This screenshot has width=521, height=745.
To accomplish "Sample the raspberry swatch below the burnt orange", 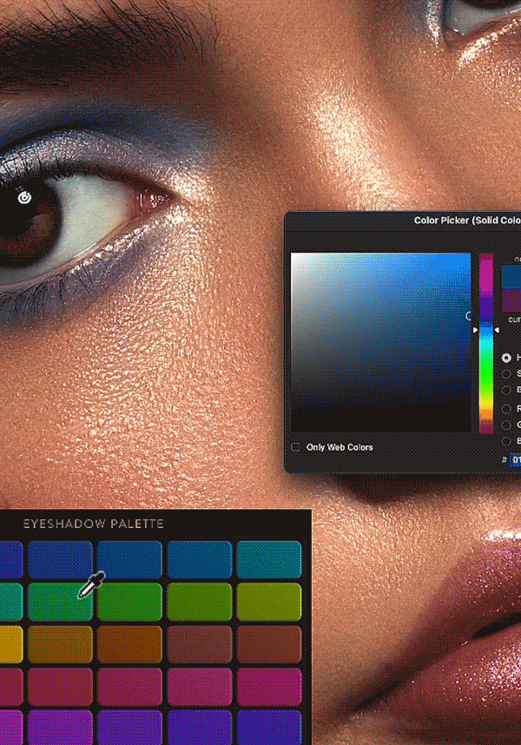I will [x=129, y=687].
